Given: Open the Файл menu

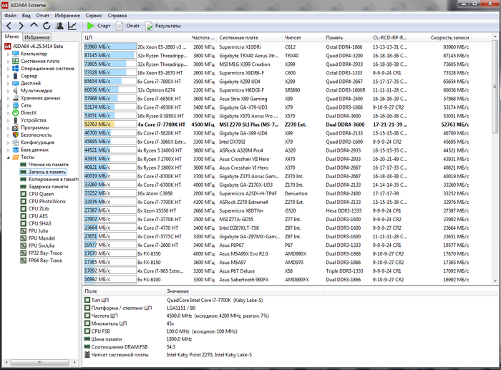Looking at the screenshot, I should pyautogui.click(x=11, y=15).
